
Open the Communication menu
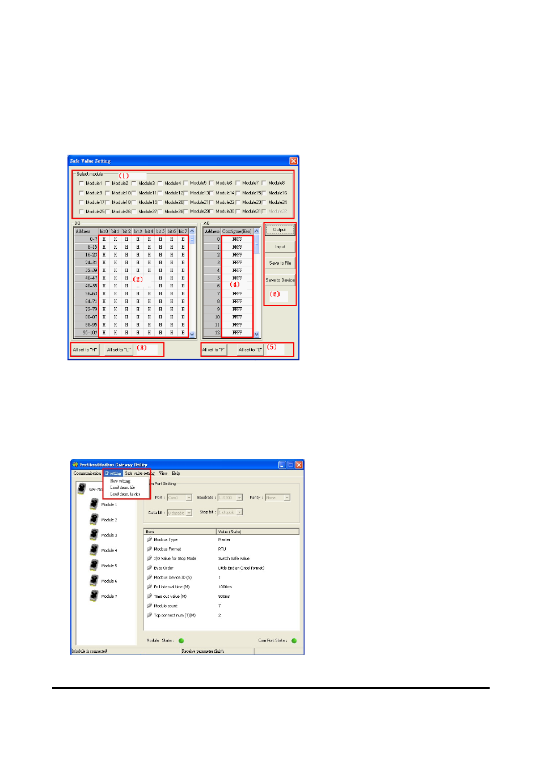(87, 473)
